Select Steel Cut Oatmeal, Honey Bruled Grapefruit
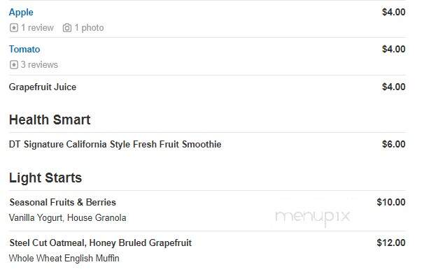This screenshot has width=438, height=274. point(100,243)
